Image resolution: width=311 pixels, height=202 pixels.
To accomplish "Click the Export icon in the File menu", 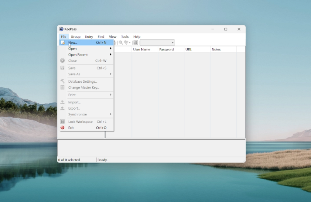I will pyautogui.click(x=63, y=108).
